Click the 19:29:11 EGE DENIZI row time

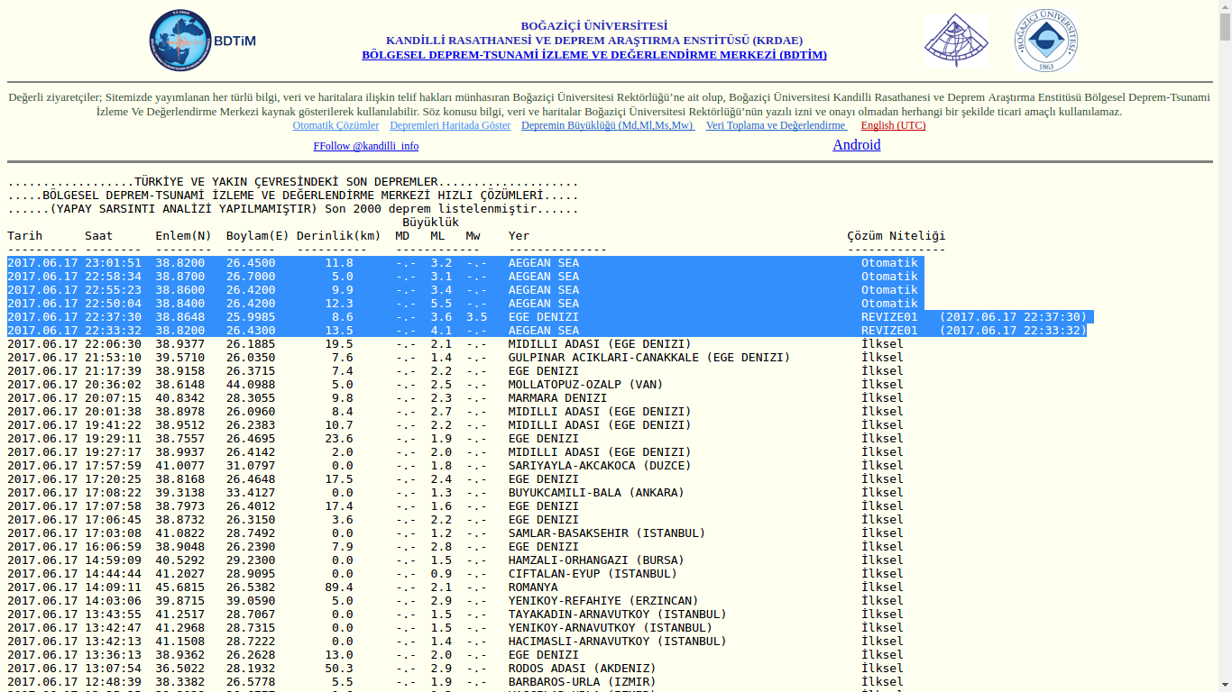[x=113, y=439]
